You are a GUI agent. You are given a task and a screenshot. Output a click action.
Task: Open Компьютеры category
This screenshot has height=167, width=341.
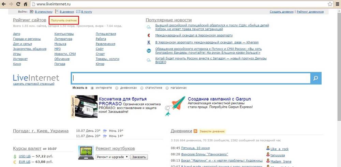64,34
